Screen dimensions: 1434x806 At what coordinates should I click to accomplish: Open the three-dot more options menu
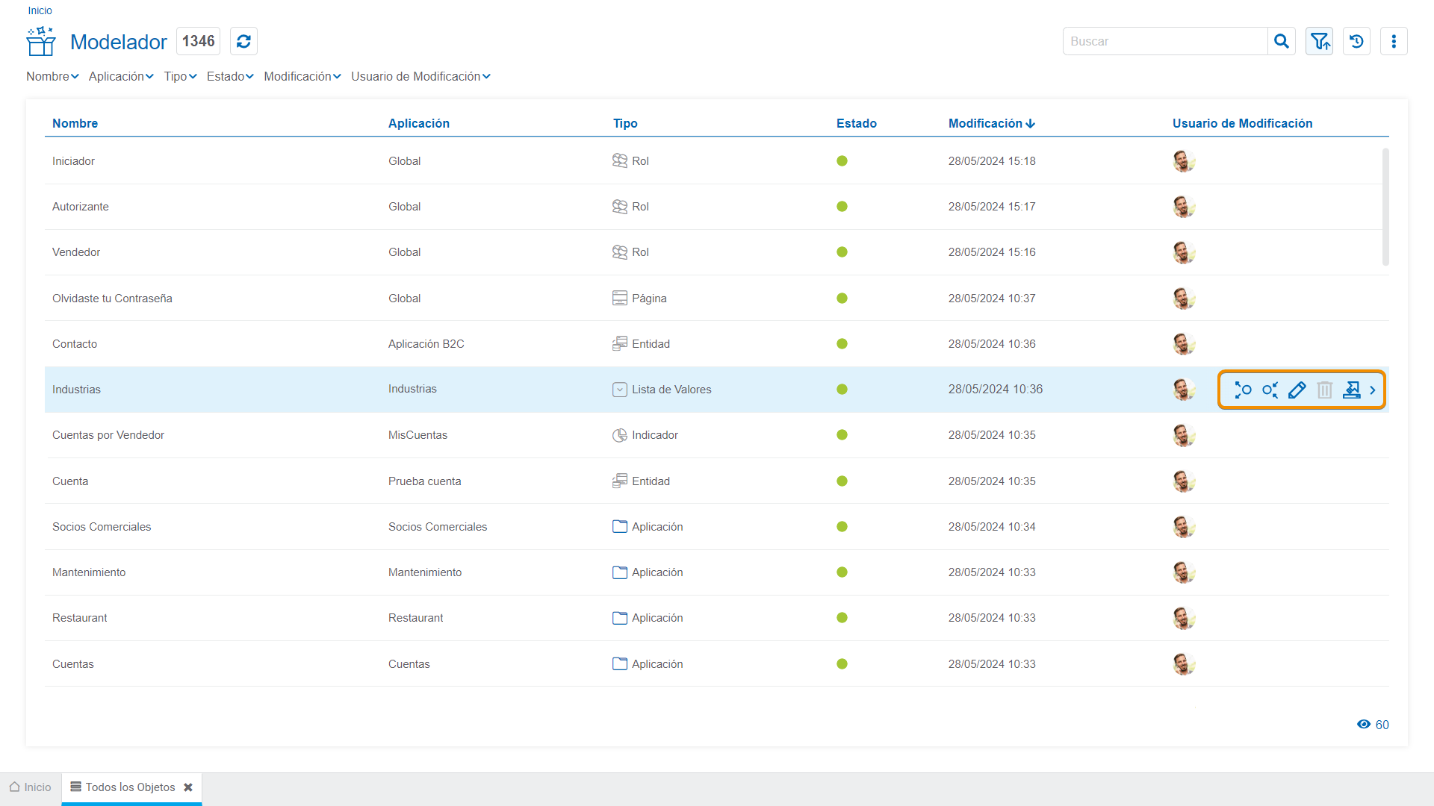(x=1394, y=41)
